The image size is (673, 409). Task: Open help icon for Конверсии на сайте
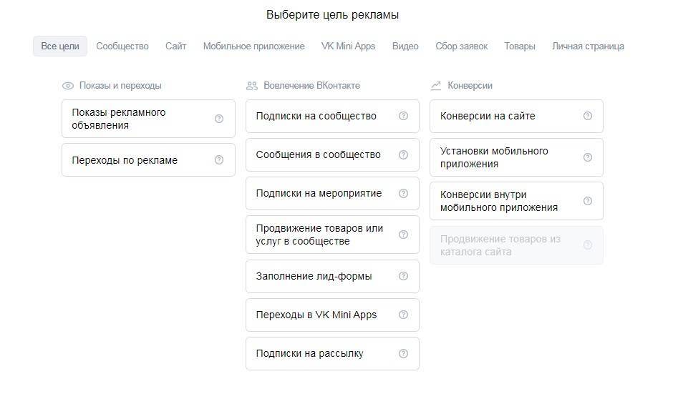(x=588, y=116)
